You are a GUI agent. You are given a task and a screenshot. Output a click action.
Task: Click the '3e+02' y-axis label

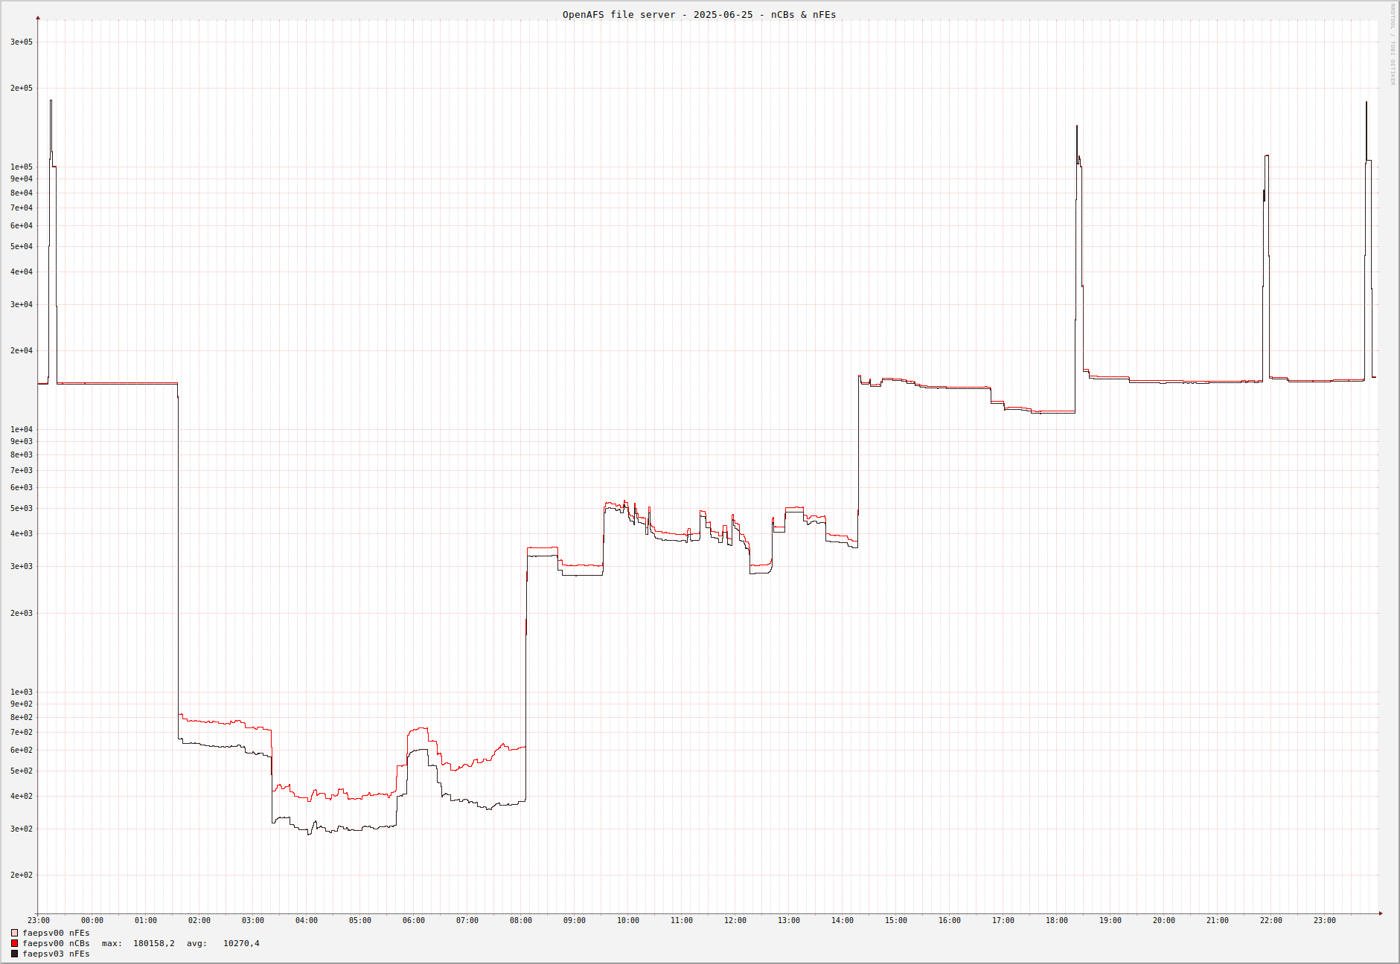pos(22,829)
